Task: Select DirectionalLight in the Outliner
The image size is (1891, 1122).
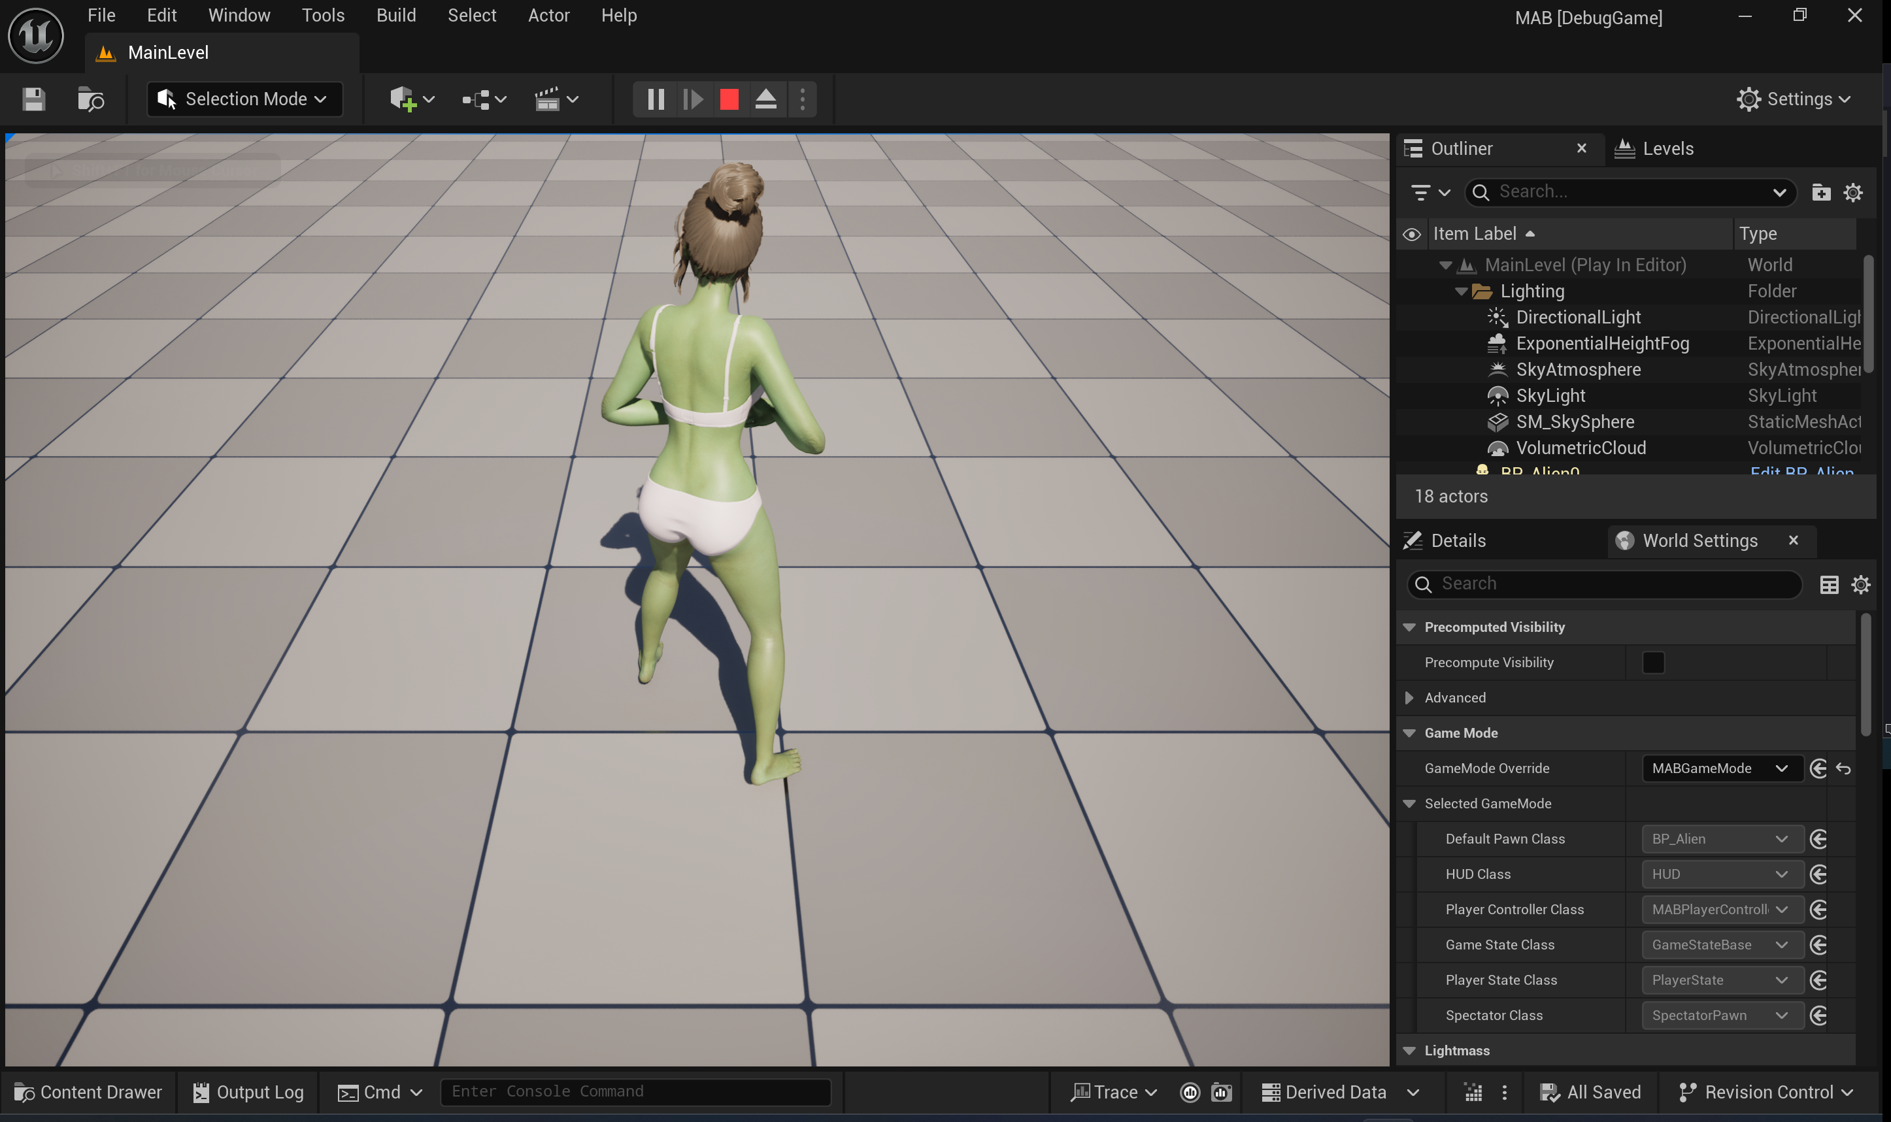Action: point(1577,318)
